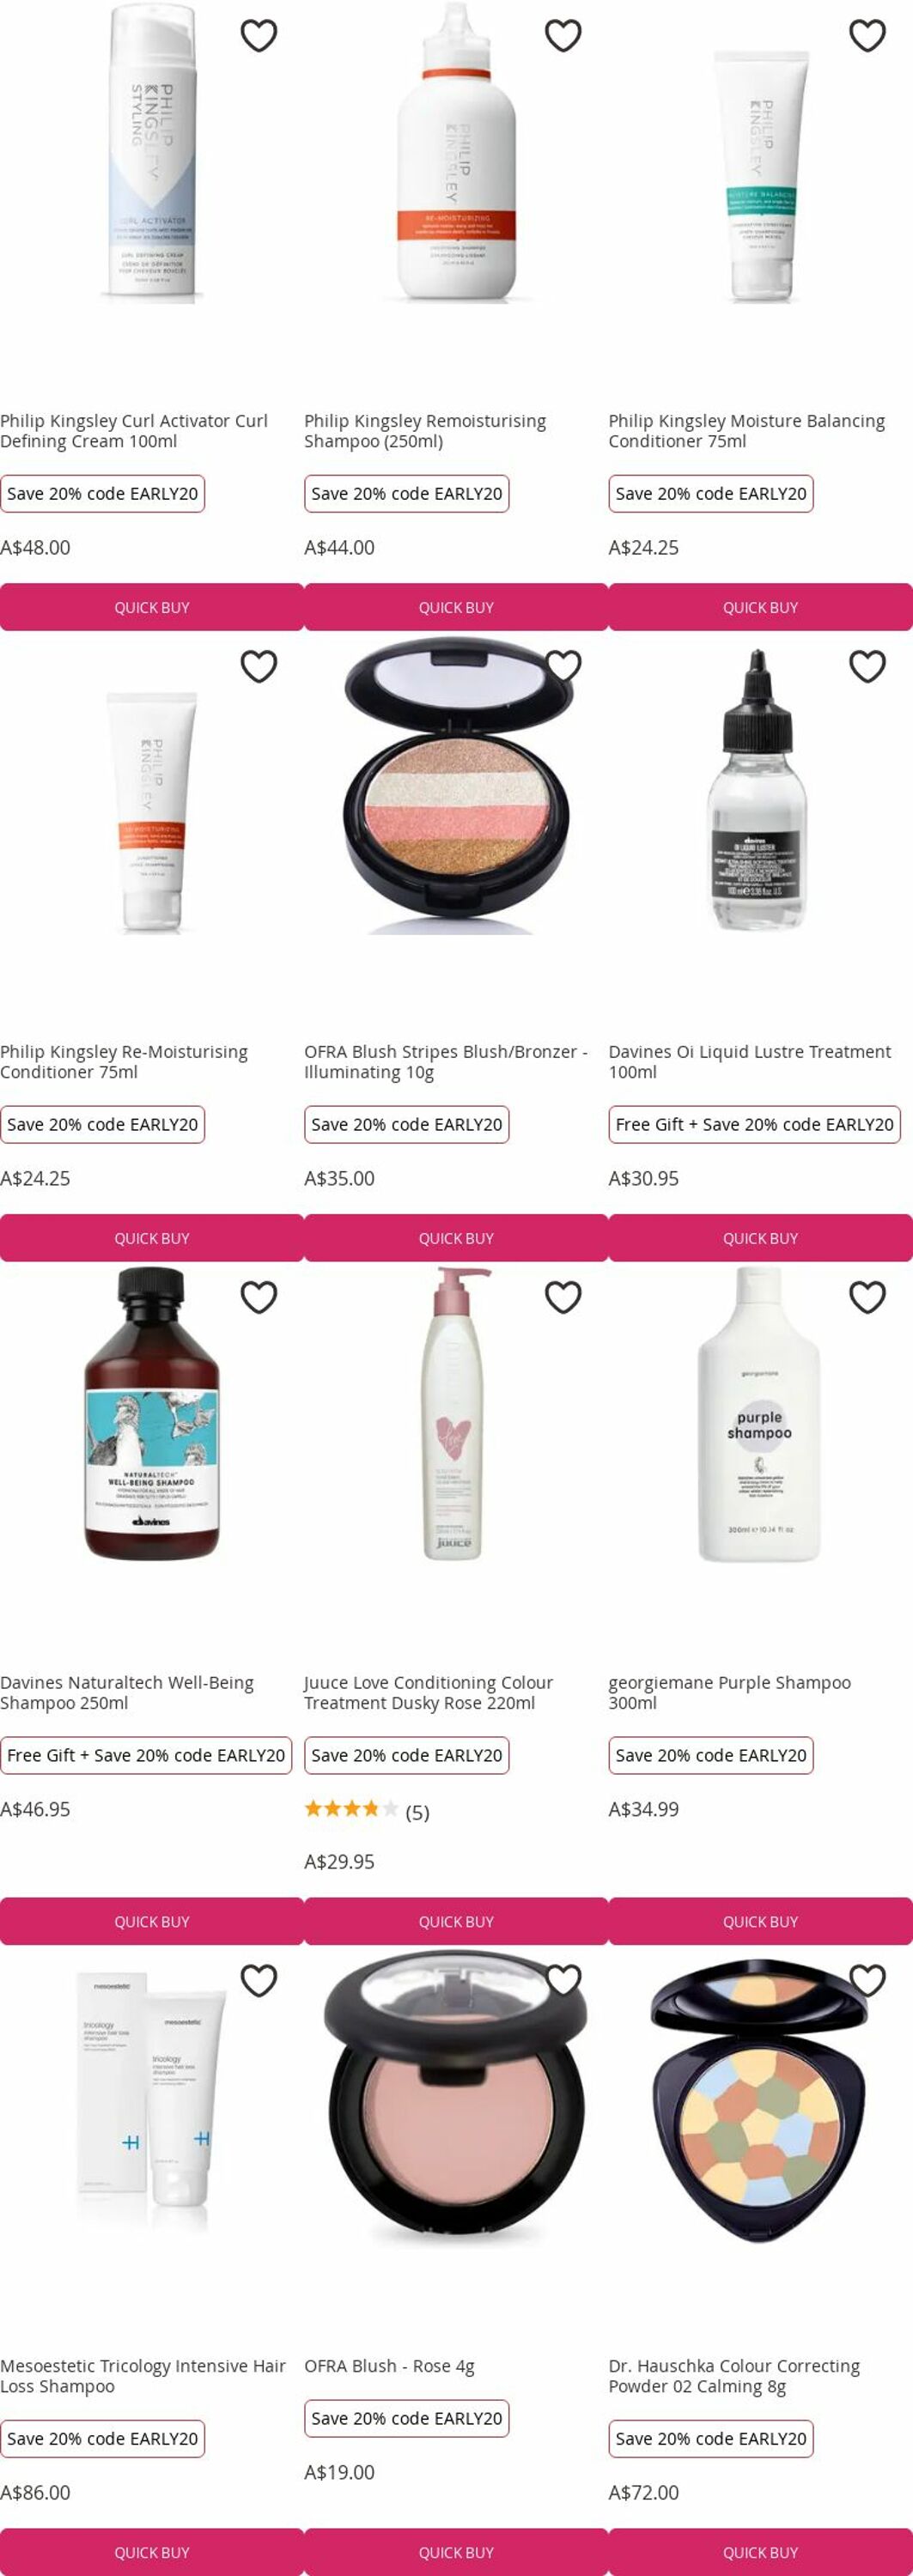This screenshot has height=2576, width=913.
Task: Open Philip Kingsley Re-Moisturising Conditioner 75ml link
Action: coord(124,1062)
